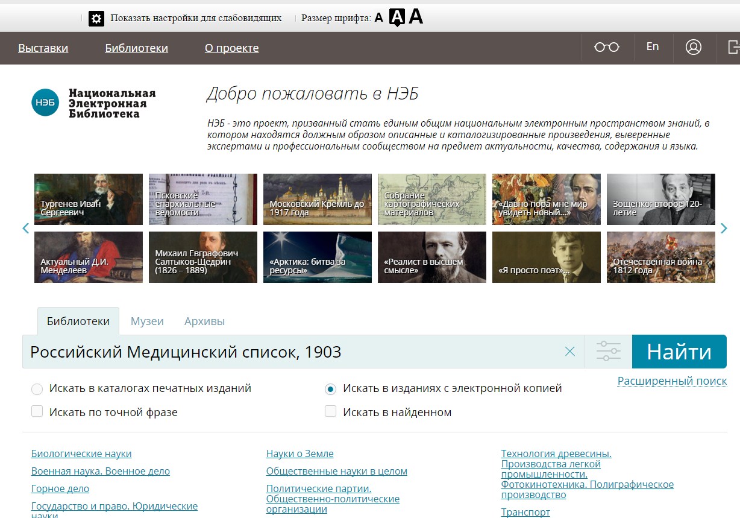
Task: Open the Библиотеки top menu item
Action: click(x=136, y=48)
